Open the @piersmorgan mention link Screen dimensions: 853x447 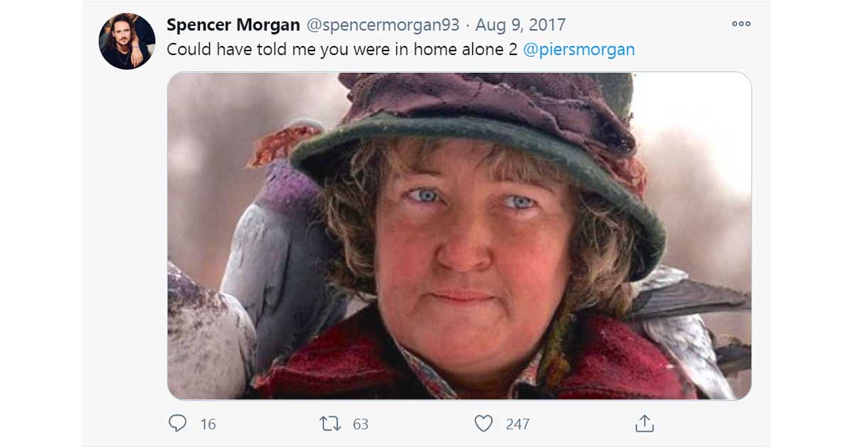click(579, 50)
